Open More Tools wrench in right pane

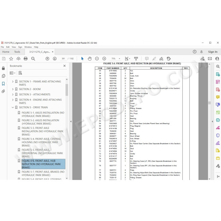click(x=218, y=166)
